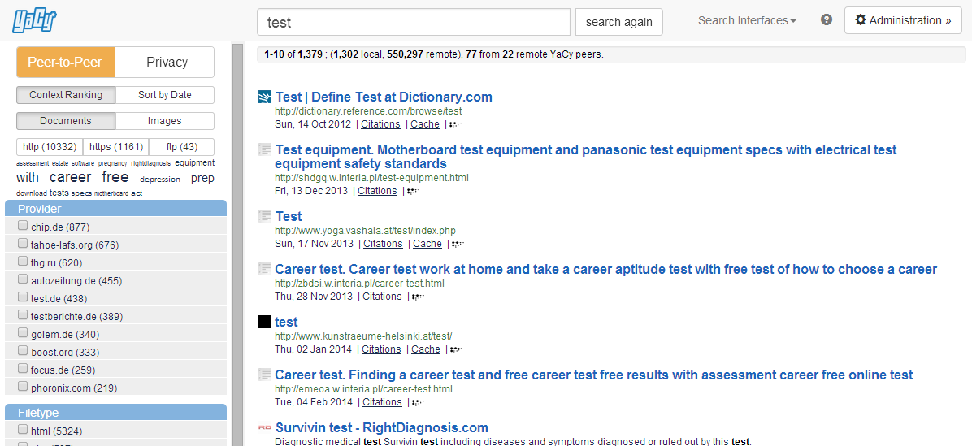Open the help question mark icon
Screen dimensions: 972x446
827,19
